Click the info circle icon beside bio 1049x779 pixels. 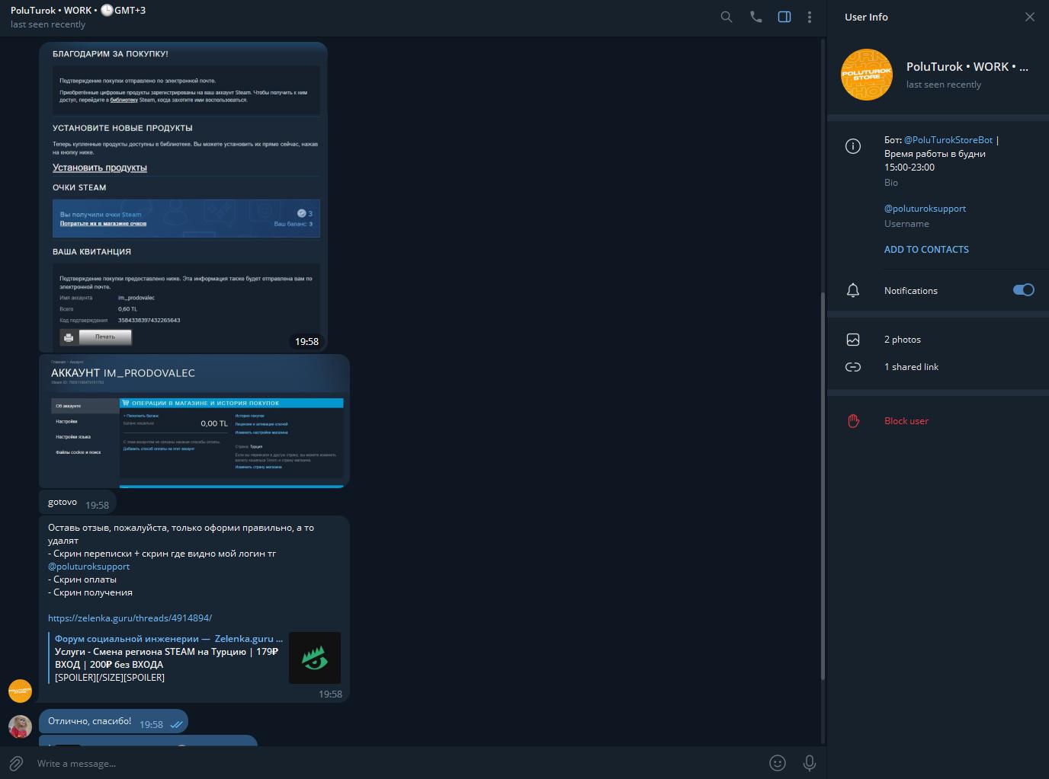pos(853,146)
